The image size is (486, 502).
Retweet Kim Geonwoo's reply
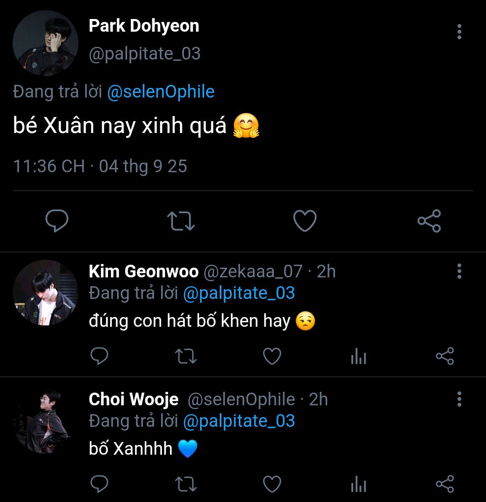(x=186, y=356)
